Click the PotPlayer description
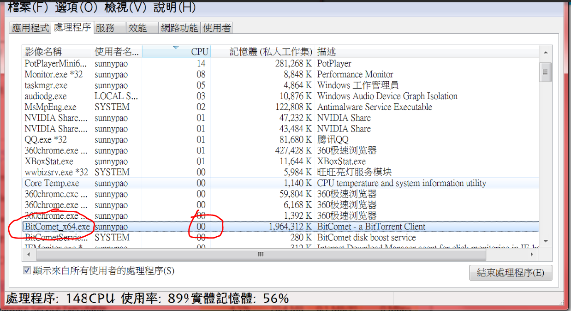Viewport: 571px width, 311px height. click(x=334, y=64)
